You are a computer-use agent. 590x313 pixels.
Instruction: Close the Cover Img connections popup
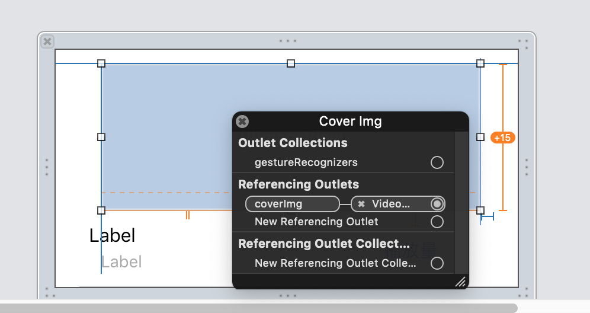[x=242, y=122]
